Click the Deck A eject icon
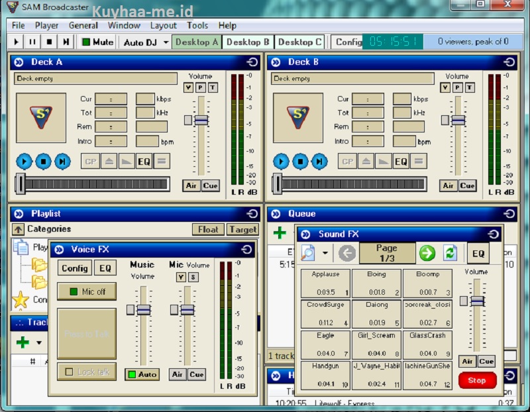The image size is (530, 412). coord(109,161)
